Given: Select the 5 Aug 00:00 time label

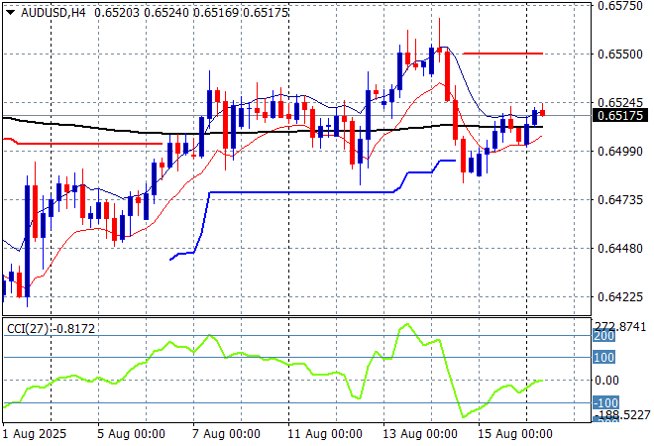Looking at the screenshot, I should click(x=131, y=434).
